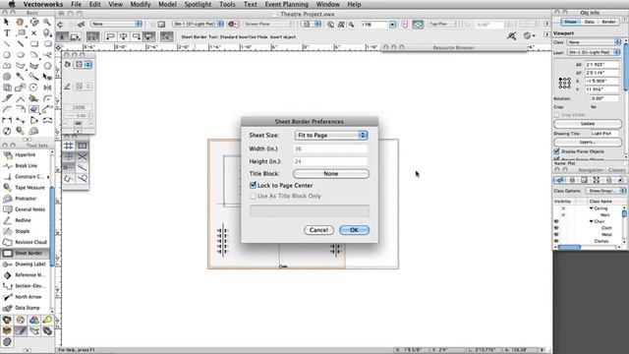Toggle visibility of Metal class

pyautogui.click(x=556, y=234)
